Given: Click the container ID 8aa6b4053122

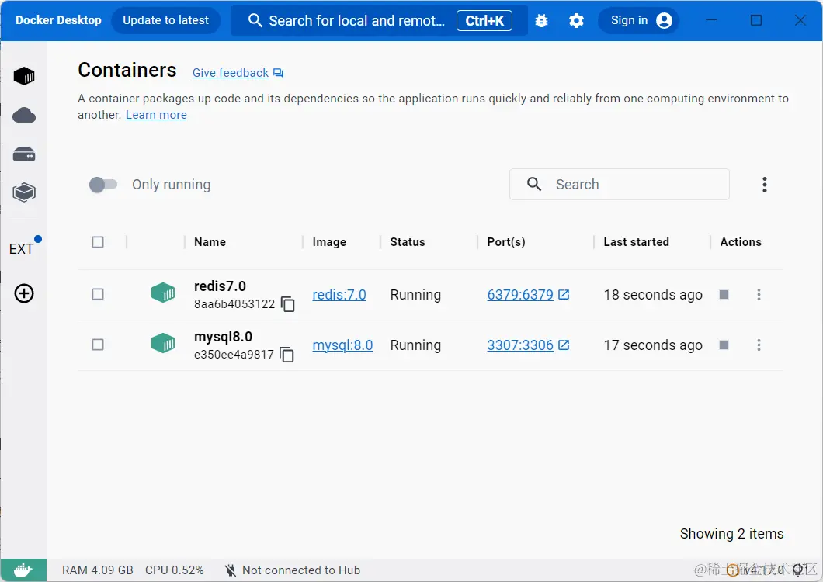Looking at the screenshot, I should (234, 304).
